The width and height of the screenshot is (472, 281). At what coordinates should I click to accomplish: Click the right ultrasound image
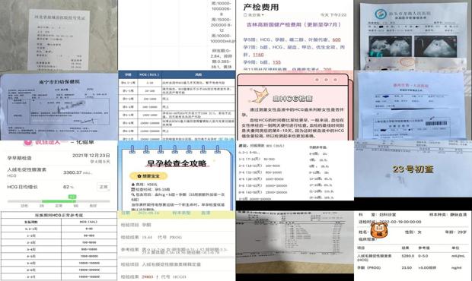pyautogui.click(x=435, y=46)
